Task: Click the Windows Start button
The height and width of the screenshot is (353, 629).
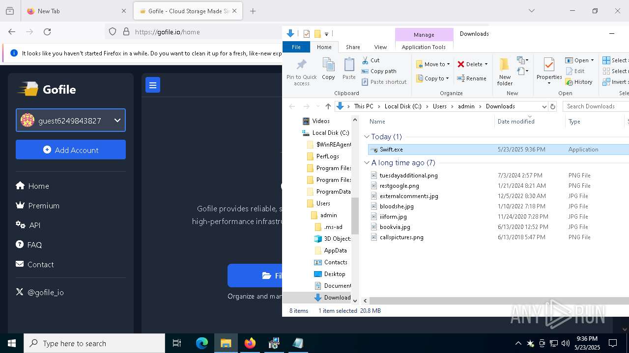Action: (12, 343)
